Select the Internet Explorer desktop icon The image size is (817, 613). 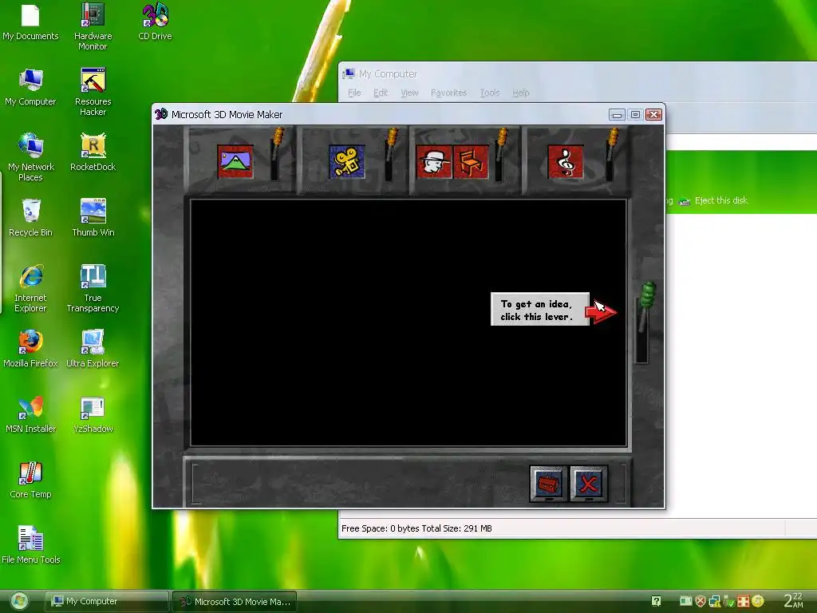[30, 289]
